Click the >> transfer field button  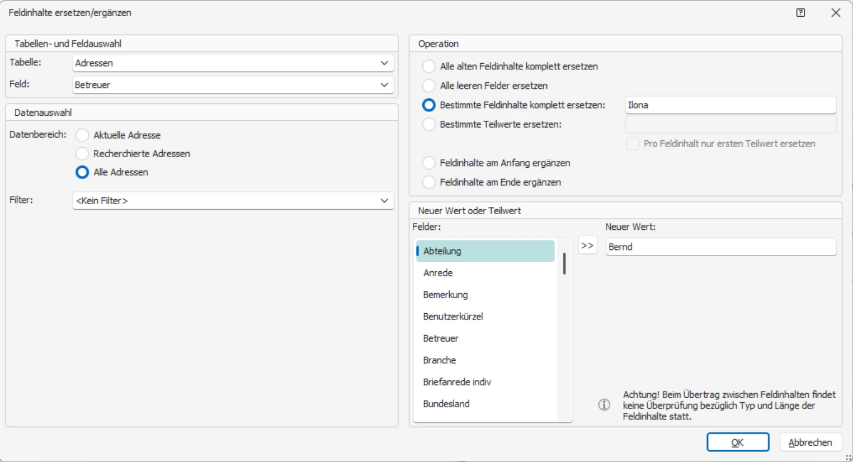click(x=587, y=246)
